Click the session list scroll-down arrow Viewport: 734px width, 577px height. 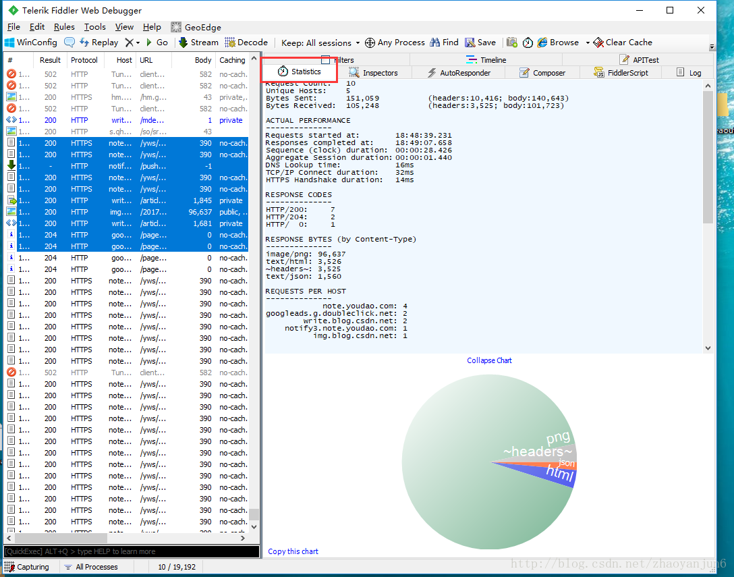click(x=254, y=527)
